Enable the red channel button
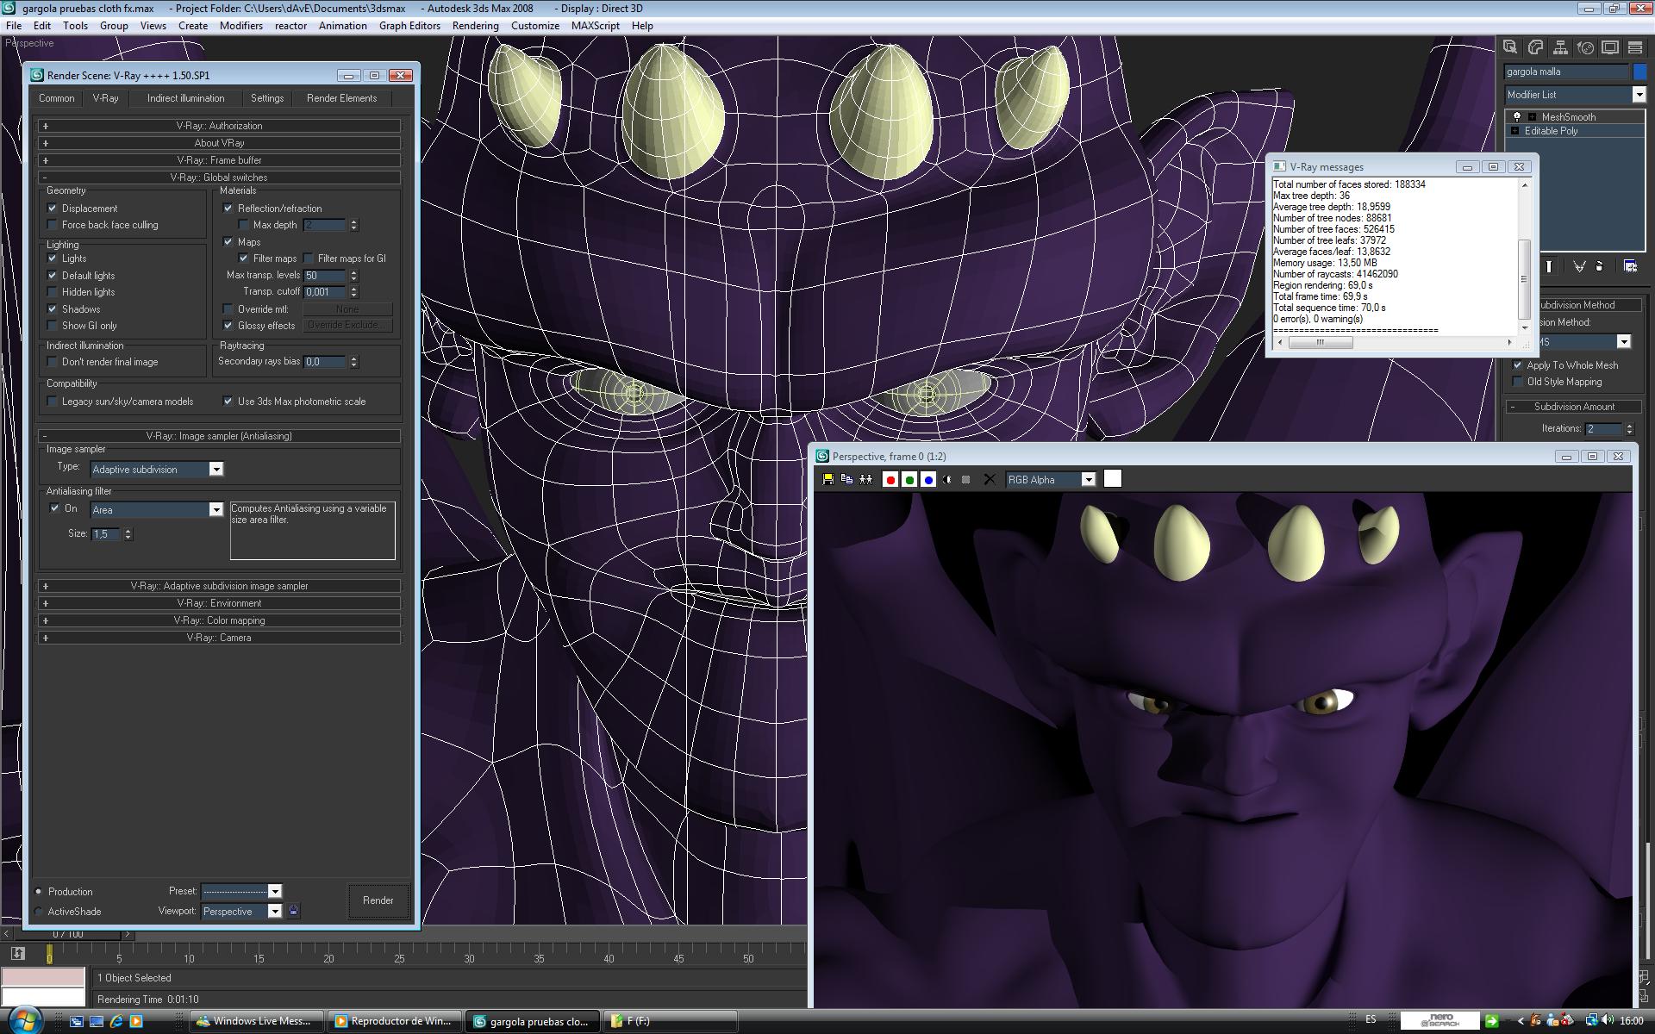The image size is (1655, 1034). pyautogui.click(x=890, y=480)
